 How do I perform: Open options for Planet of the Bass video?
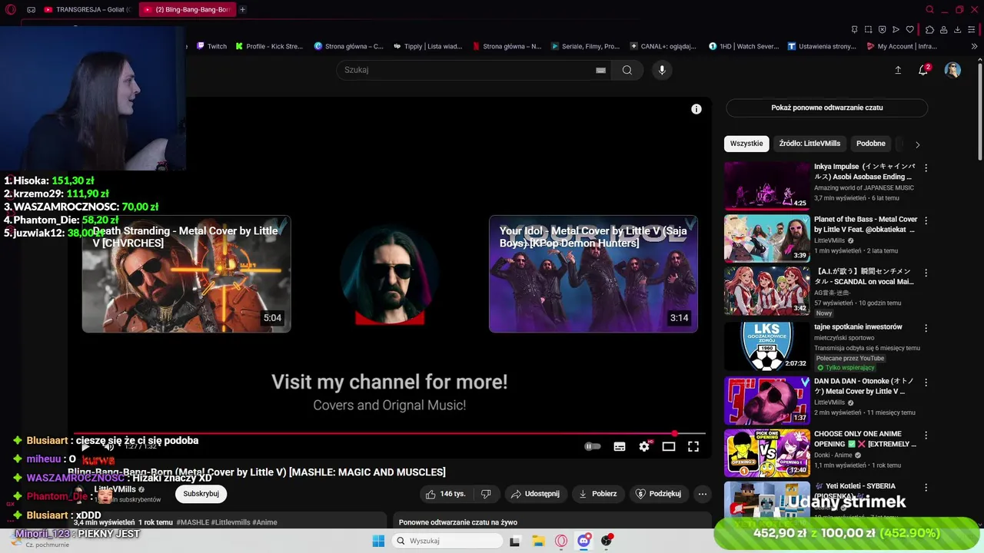point(926,221)
